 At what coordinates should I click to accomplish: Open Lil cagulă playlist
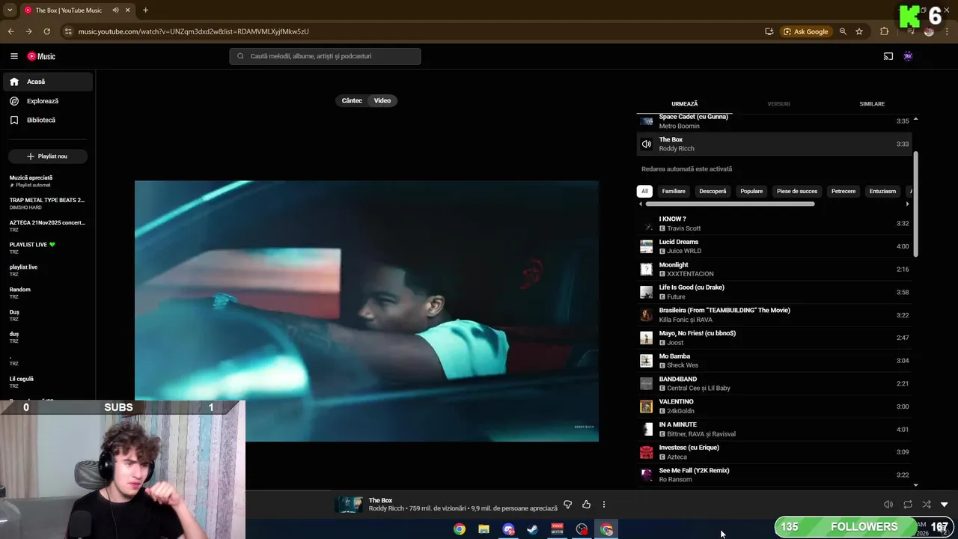[46, 383]
